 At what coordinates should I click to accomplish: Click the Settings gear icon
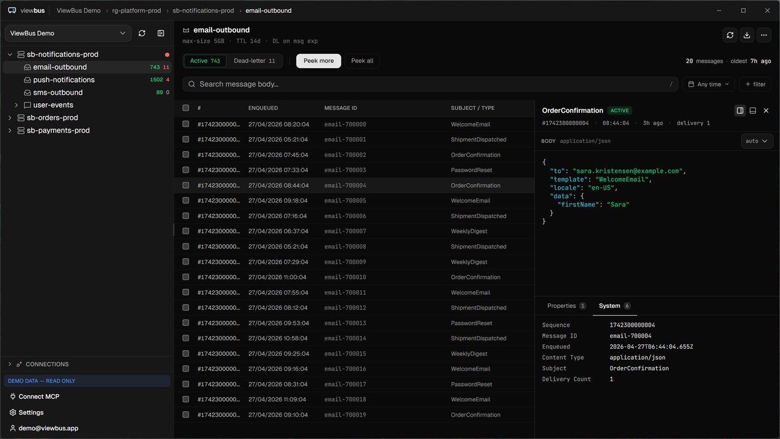click(x=13, y=413)
